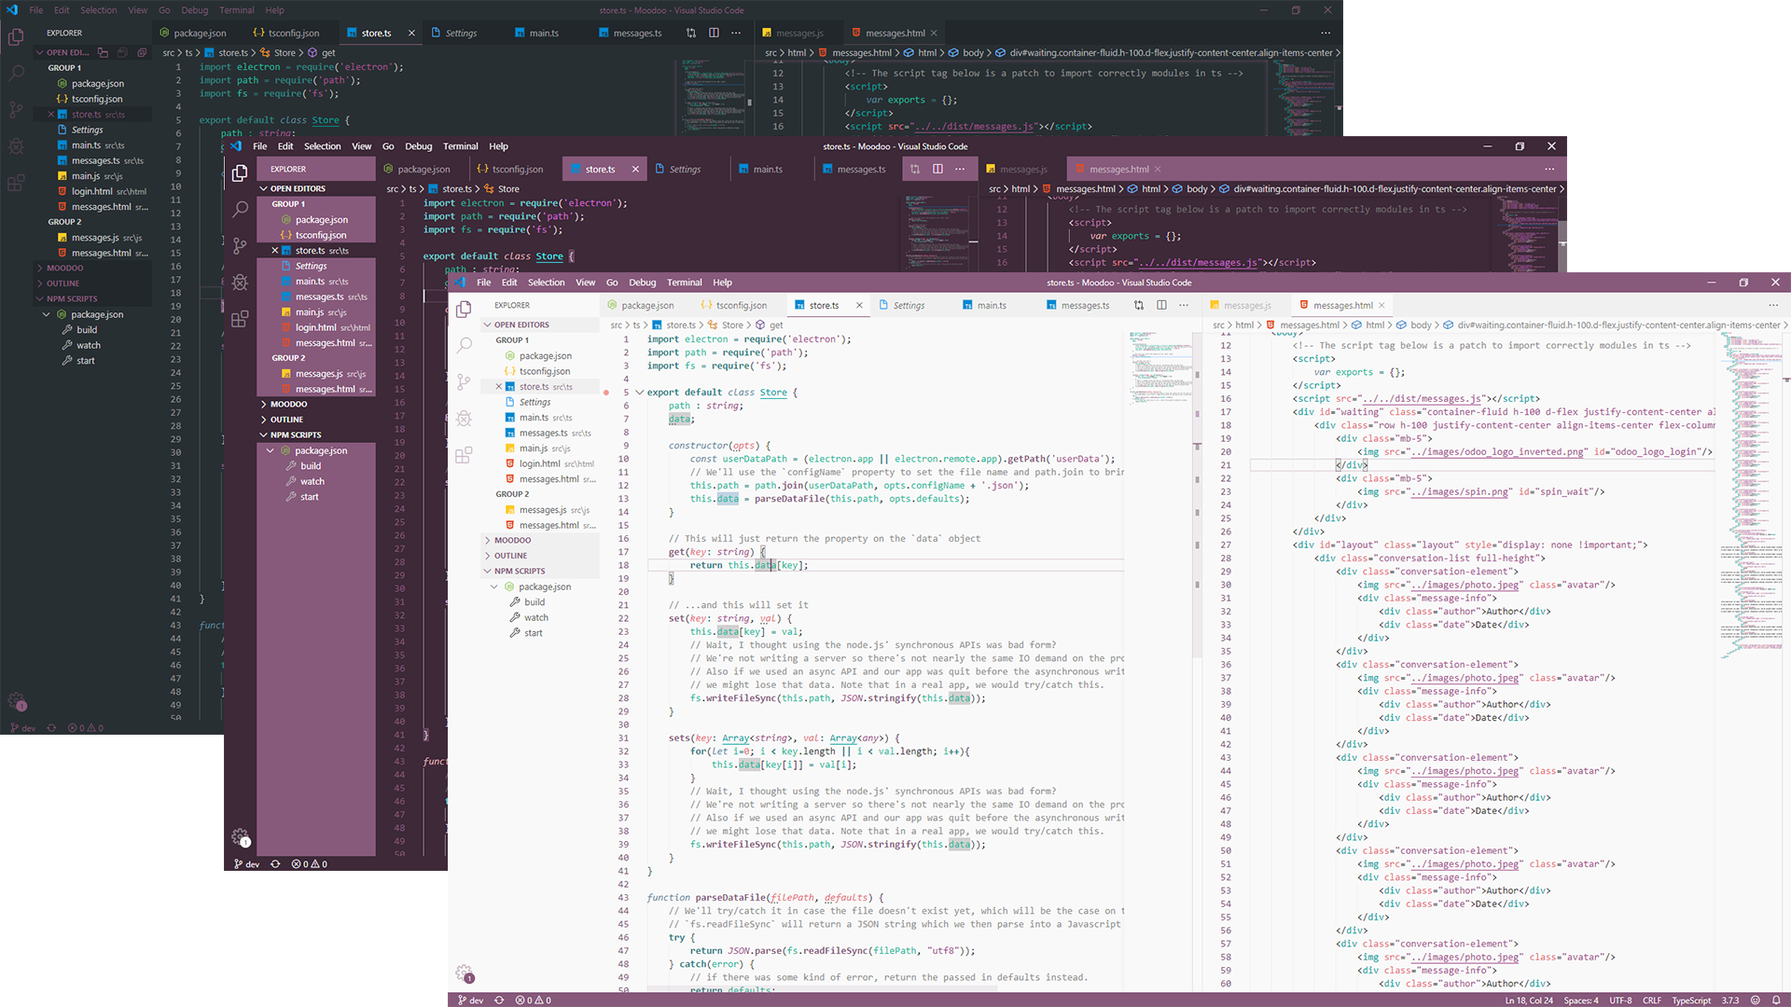Open Search view in the light-theme window
The width and height of the screenshot is (1791, 1007).
464,345
